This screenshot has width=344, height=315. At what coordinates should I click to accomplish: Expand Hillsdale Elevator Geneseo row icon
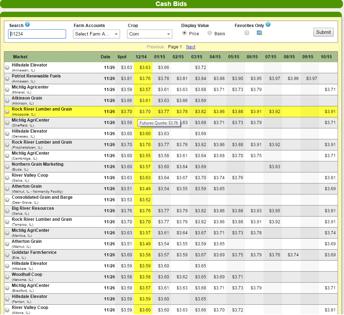pos(7,134)
